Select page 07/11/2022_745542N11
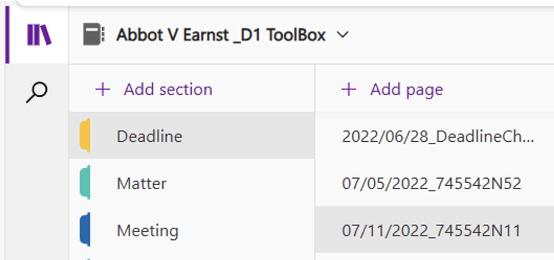 pyautogui.click(x=431, y=230)
